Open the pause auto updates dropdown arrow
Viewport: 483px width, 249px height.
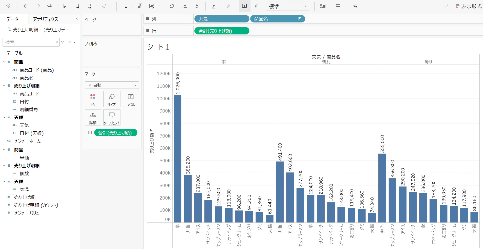tap(97, 6)
